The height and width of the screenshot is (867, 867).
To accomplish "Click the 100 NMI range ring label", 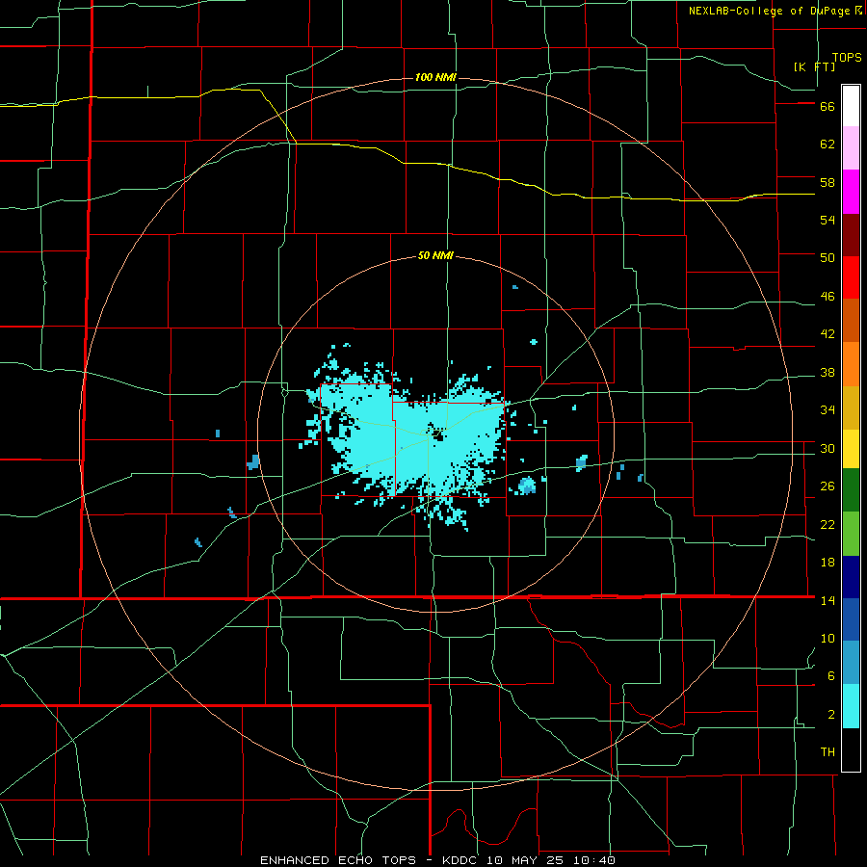I will [435, 77].
